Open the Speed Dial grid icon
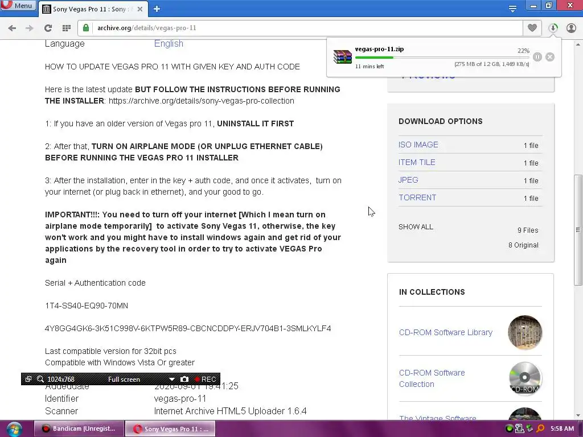This screenshot has width=583, height=437. click(x=67, y=28)
